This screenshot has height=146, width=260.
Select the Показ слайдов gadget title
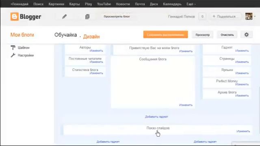point(158,128)
